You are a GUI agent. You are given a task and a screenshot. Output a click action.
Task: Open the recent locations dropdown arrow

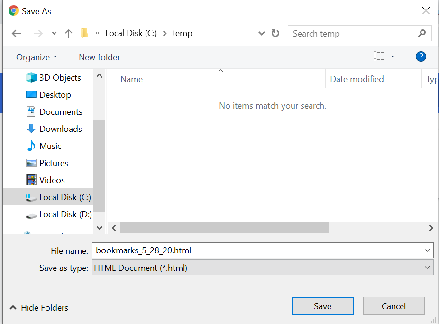[54, 34]
